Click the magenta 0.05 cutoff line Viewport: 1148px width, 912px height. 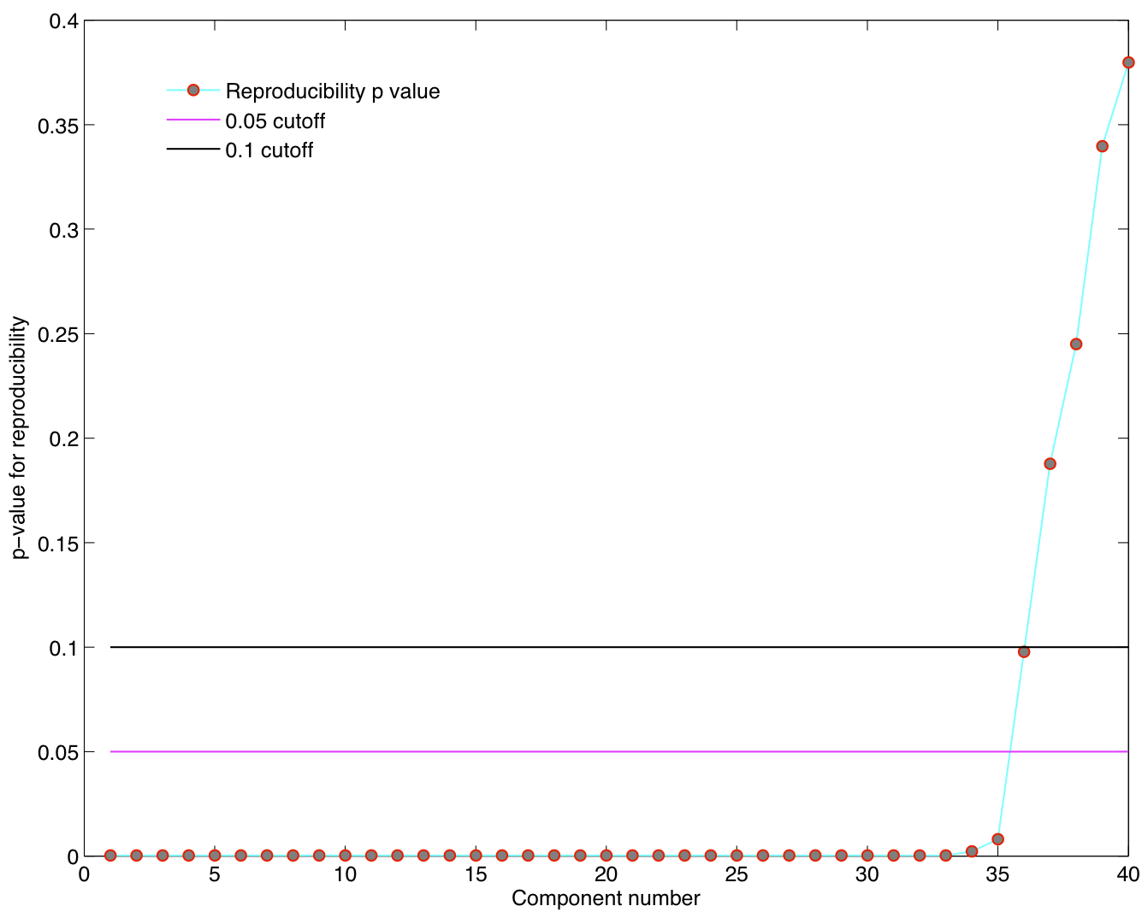(x=556, y=751)
